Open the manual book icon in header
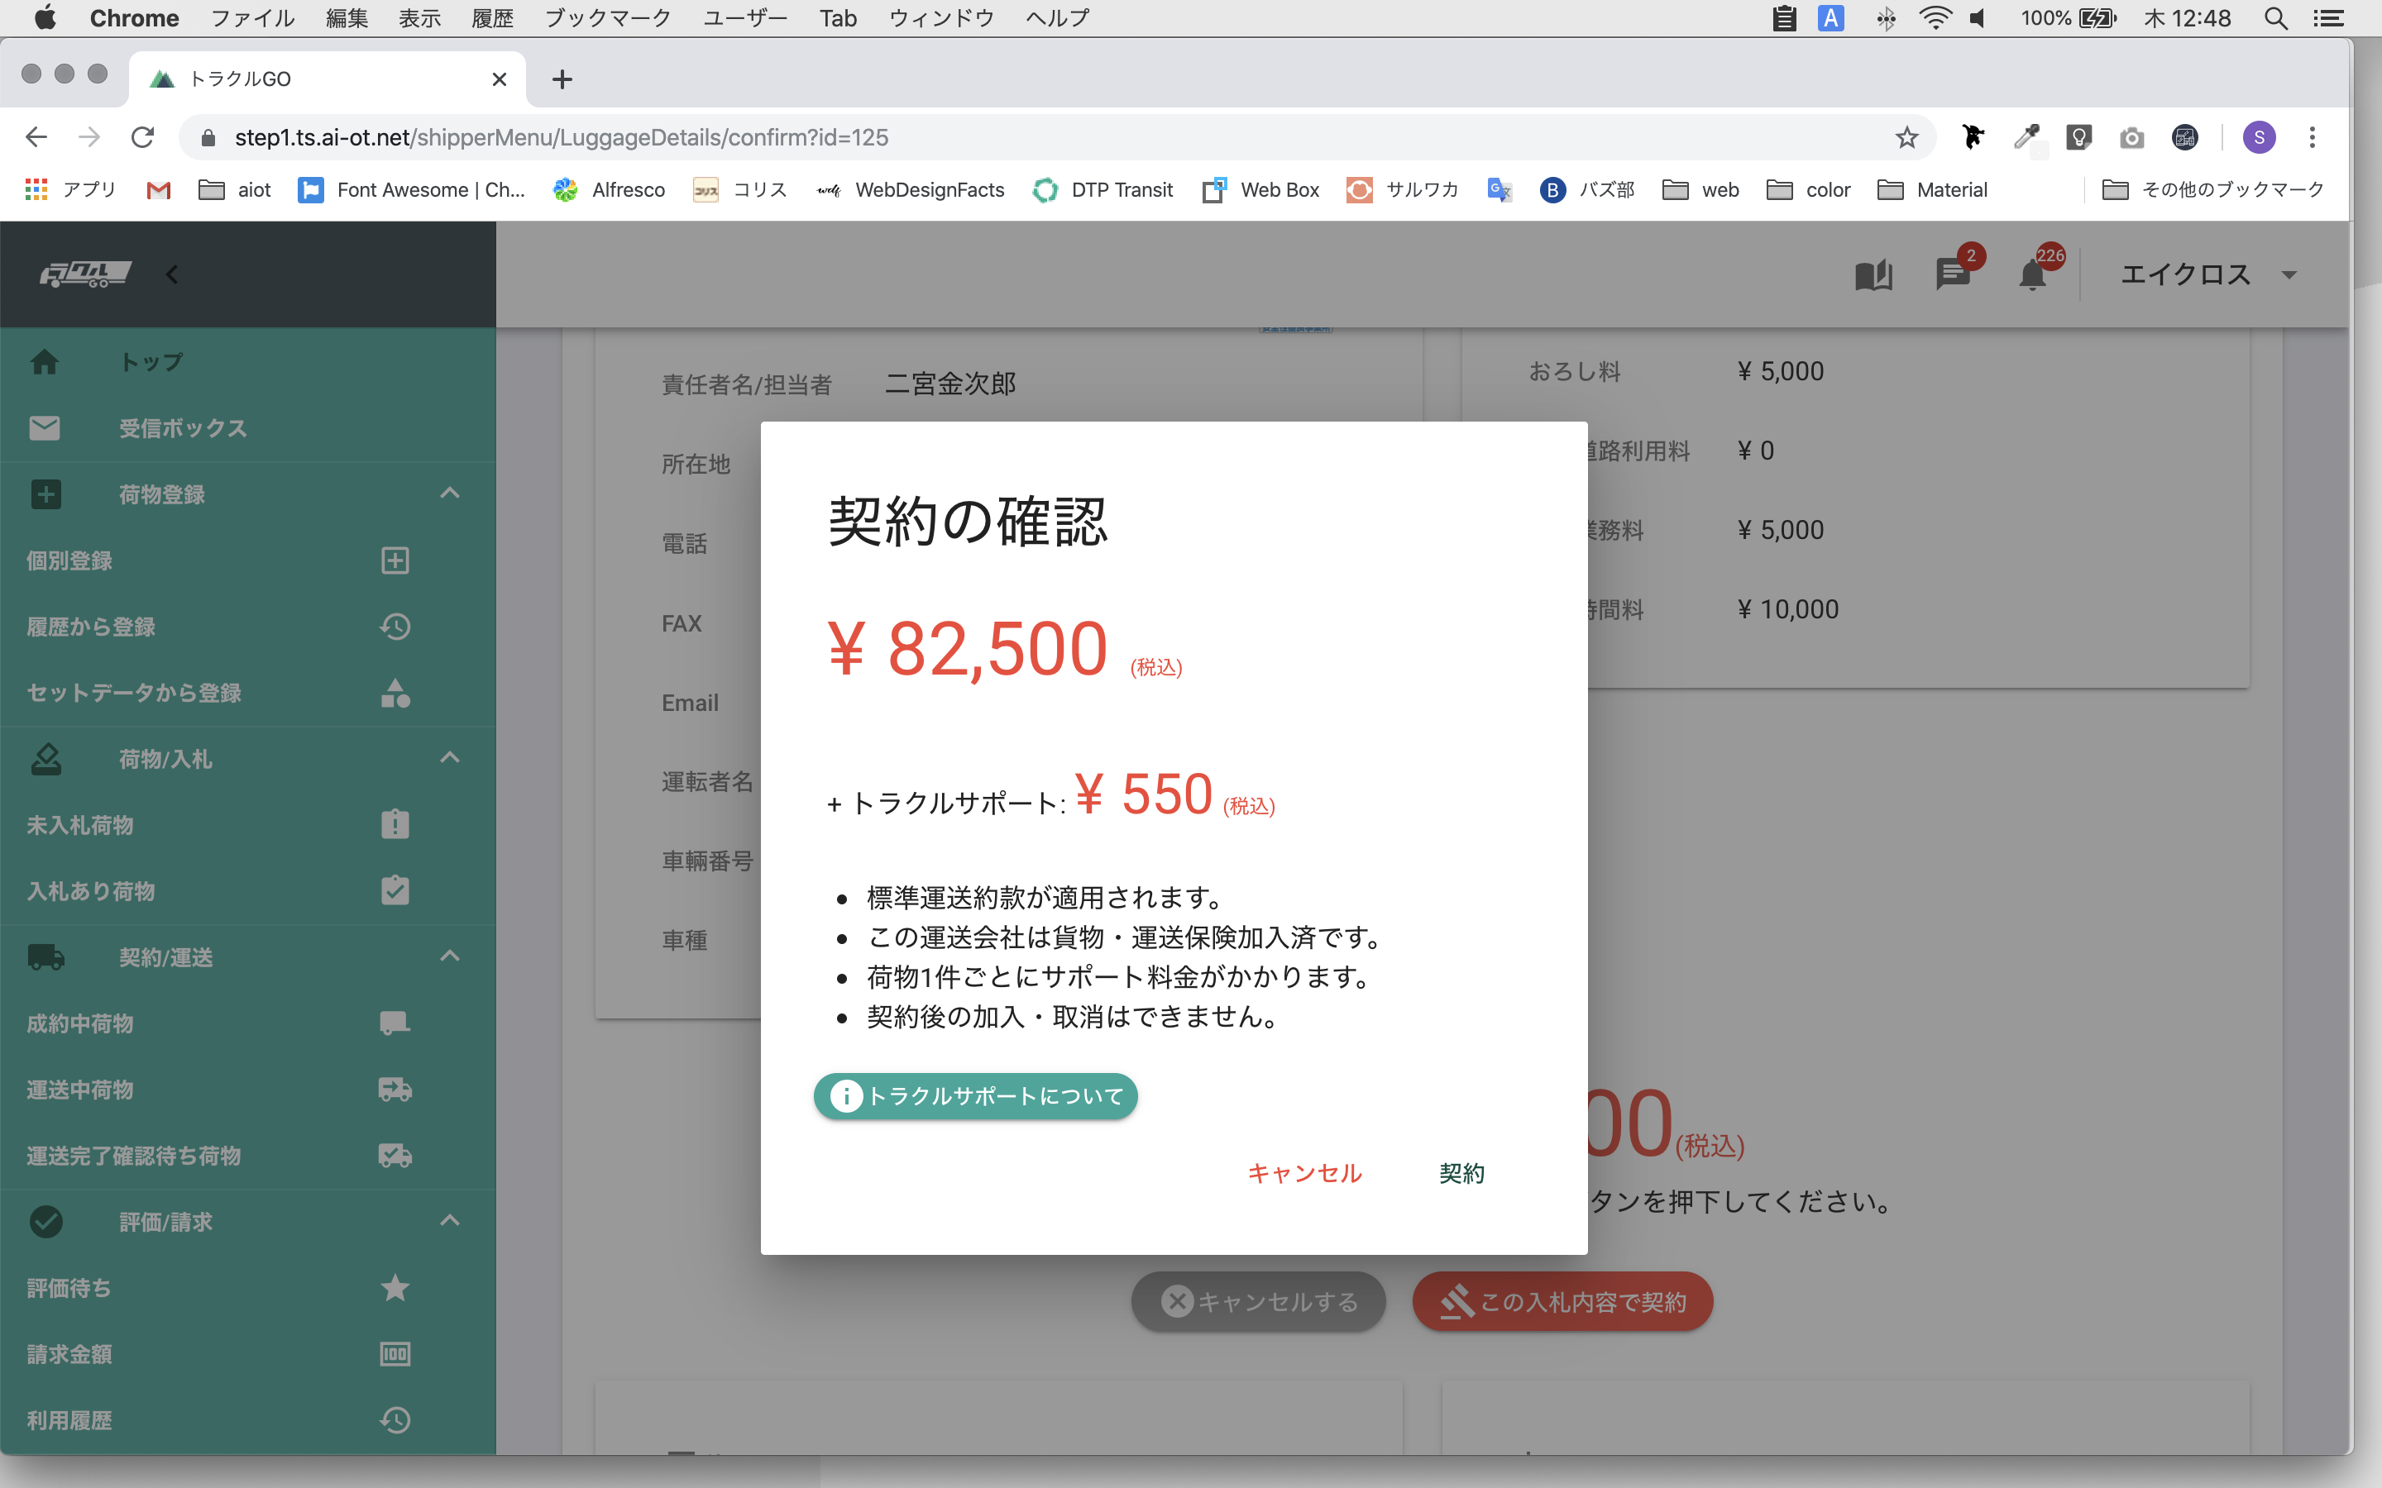 1873,274
